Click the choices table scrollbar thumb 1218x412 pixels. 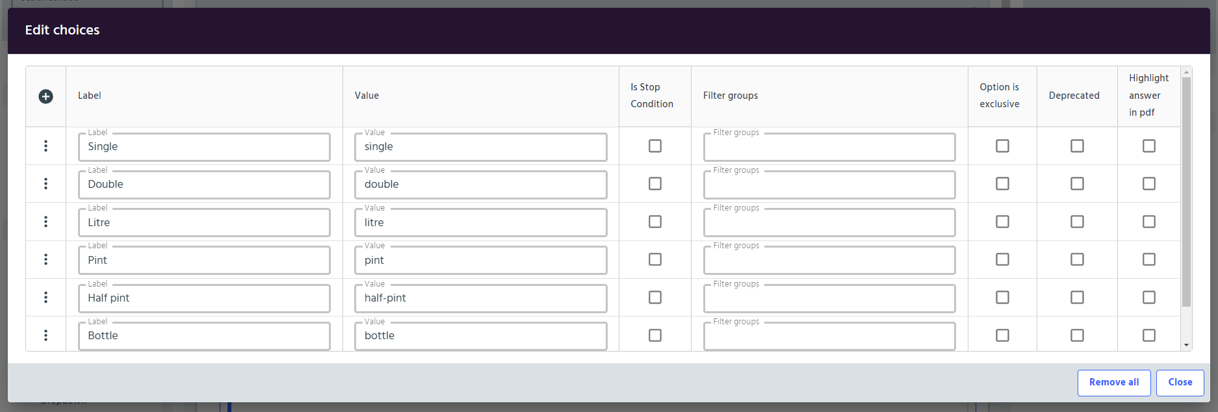click(x=1186, y=192)
